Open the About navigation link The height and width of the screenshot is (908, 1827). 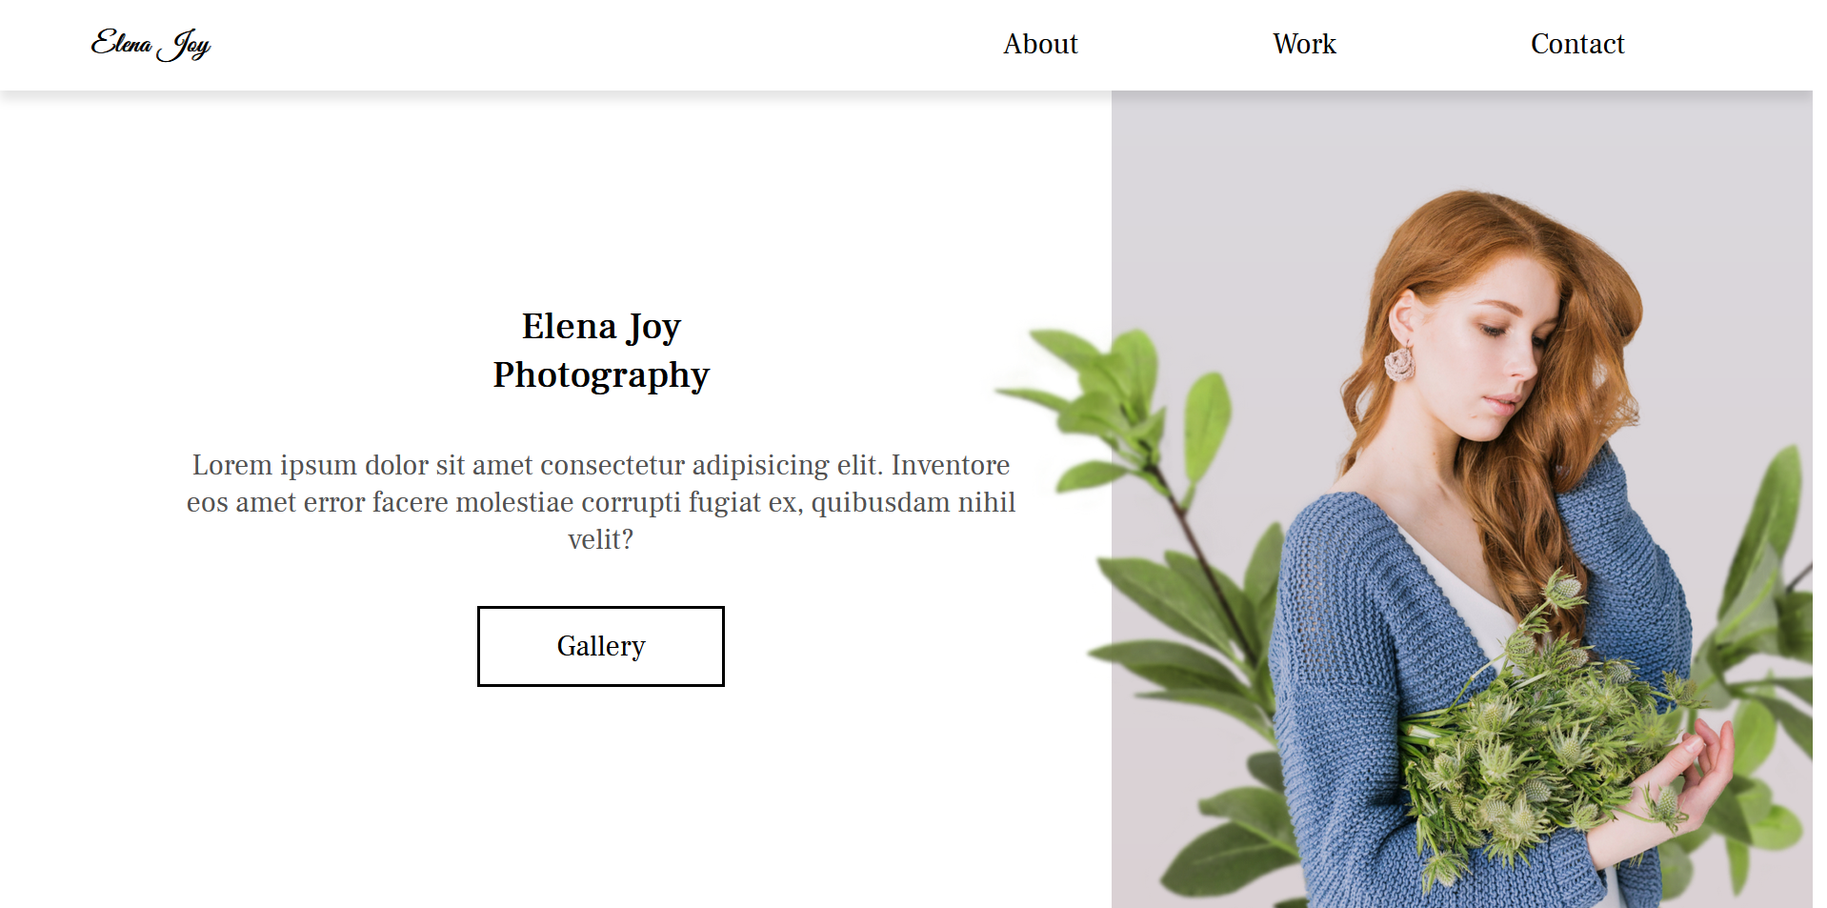[1040, 44]
